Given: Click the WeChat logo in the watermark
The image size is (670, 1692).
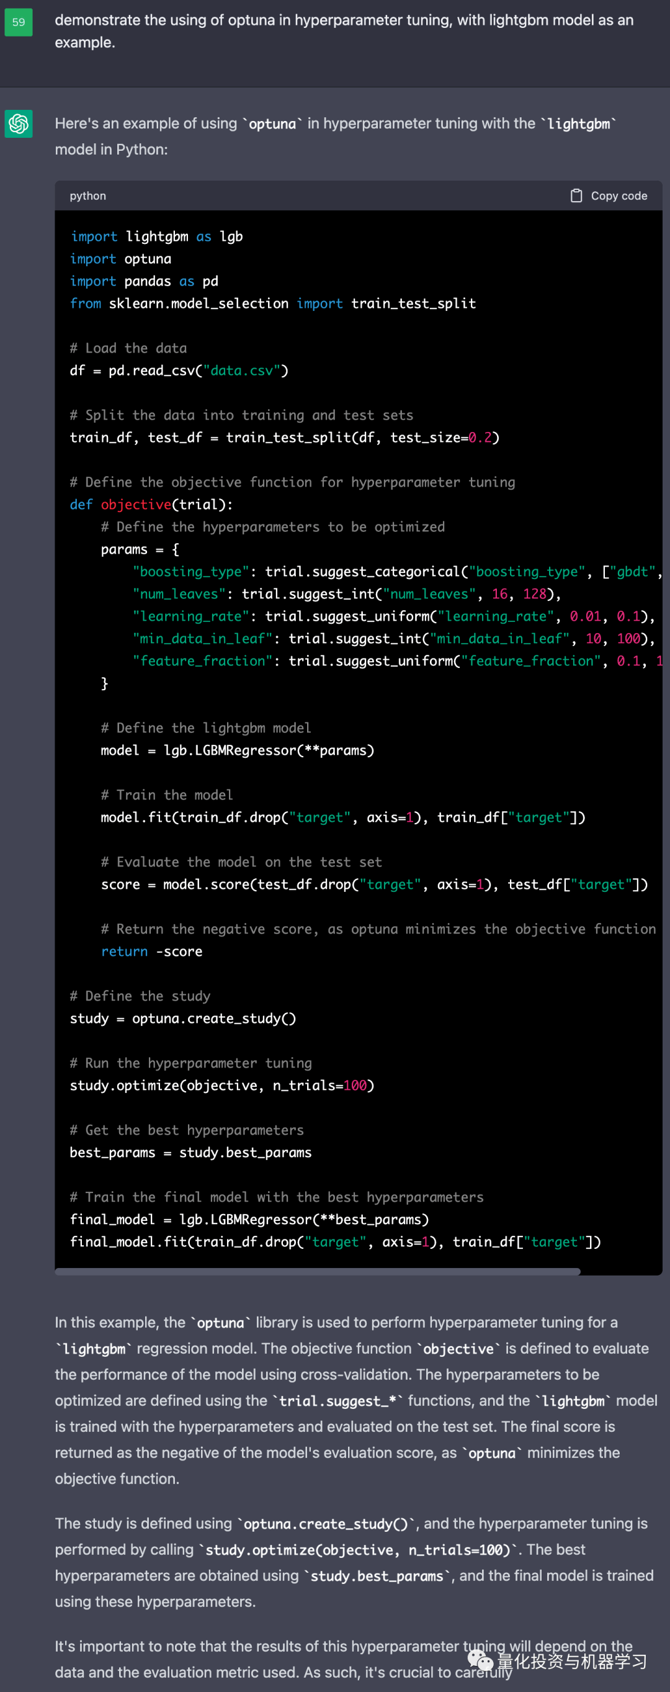Looking at the screenshot, I should (x=480, y=1662).
